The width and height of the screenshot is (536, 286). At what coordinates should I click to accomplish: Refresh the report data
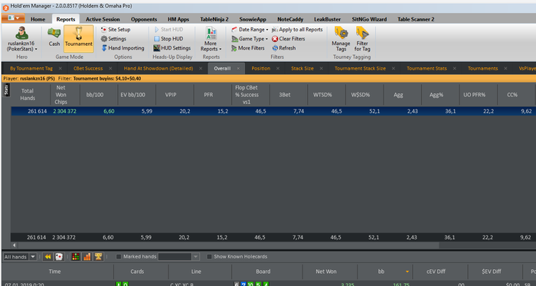pos(284,48)
